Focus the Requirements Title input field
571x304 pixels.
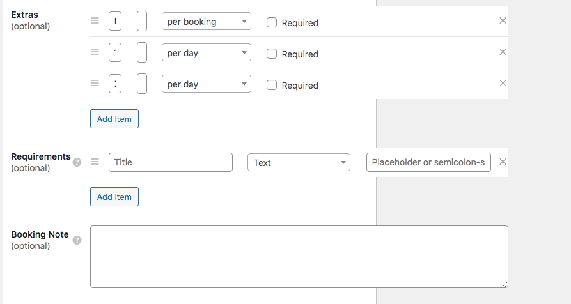click(171, 162)
